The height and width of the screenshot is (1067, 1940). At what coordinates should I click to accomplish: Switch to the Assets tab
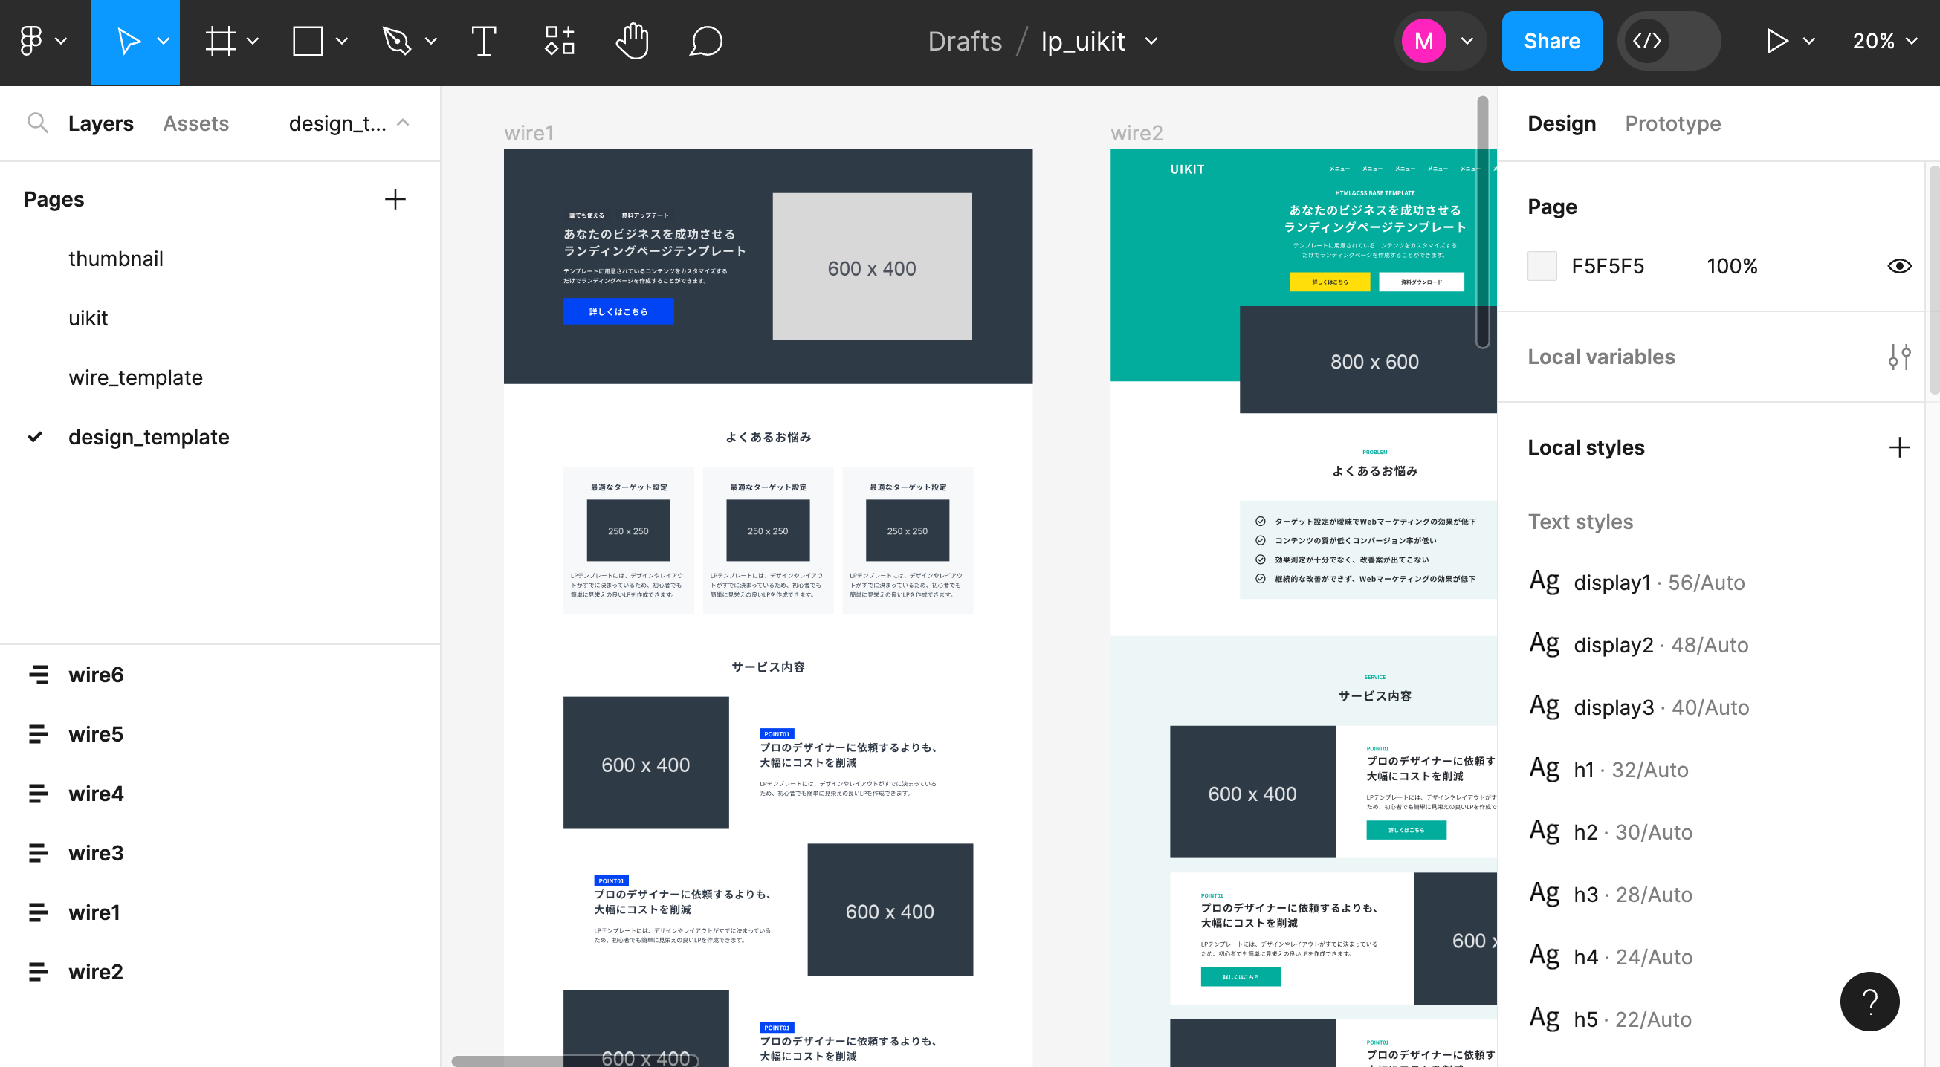click(x=195, y=123)
